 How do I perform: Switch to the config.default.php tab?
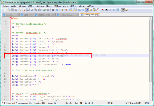[67, 15]
